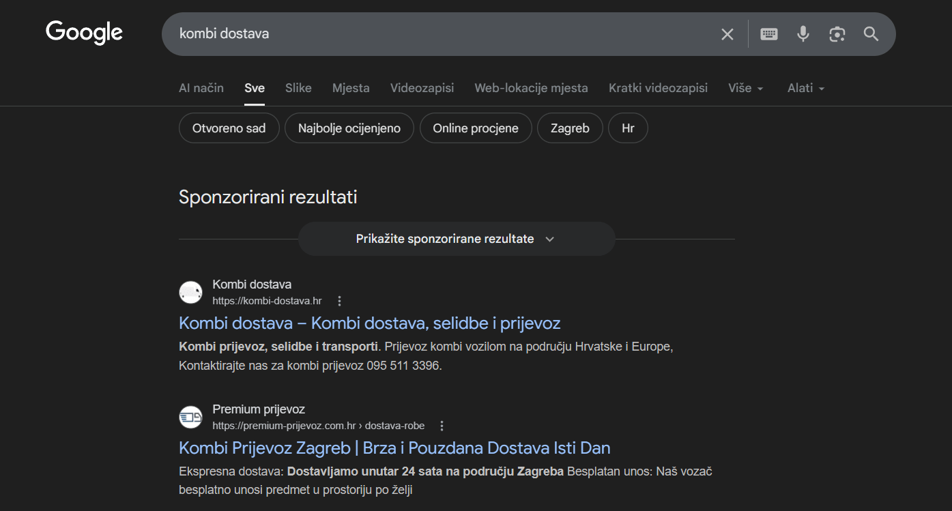952x511 pixels.
Task: Expand the Više dropdown
Action: pyautogui.click(x=746, y=88)
